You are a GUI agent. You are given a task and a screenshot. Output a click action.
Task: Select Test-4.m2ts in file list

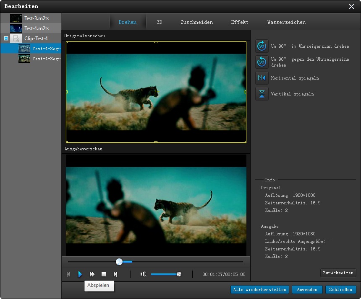(x=31, y=28)
